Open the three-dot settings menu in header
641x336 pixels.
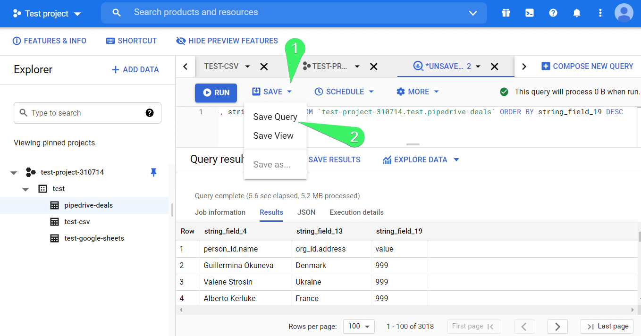[x=600, y=13]
